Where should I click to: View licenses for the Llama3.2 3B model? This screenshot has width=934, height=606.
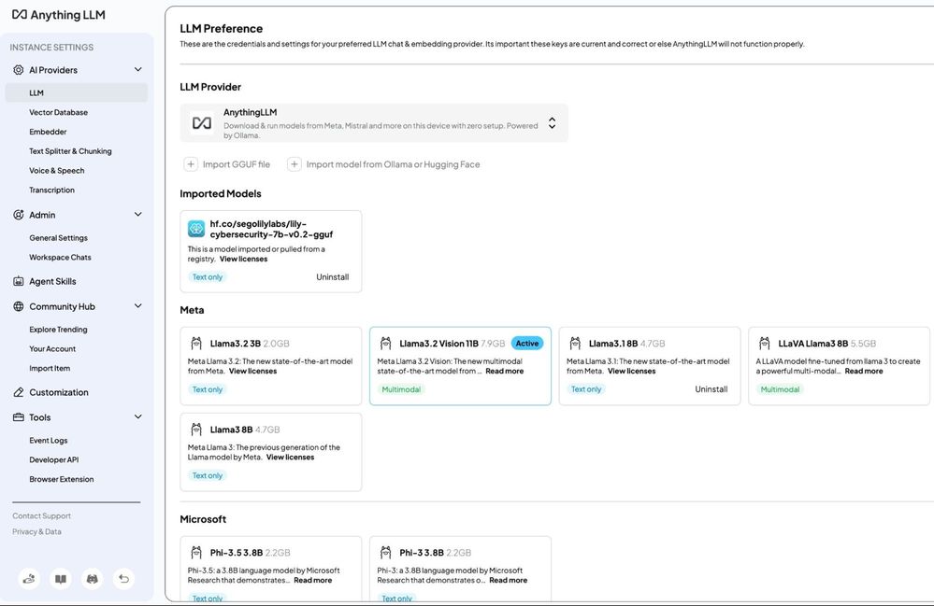point(252,371)
